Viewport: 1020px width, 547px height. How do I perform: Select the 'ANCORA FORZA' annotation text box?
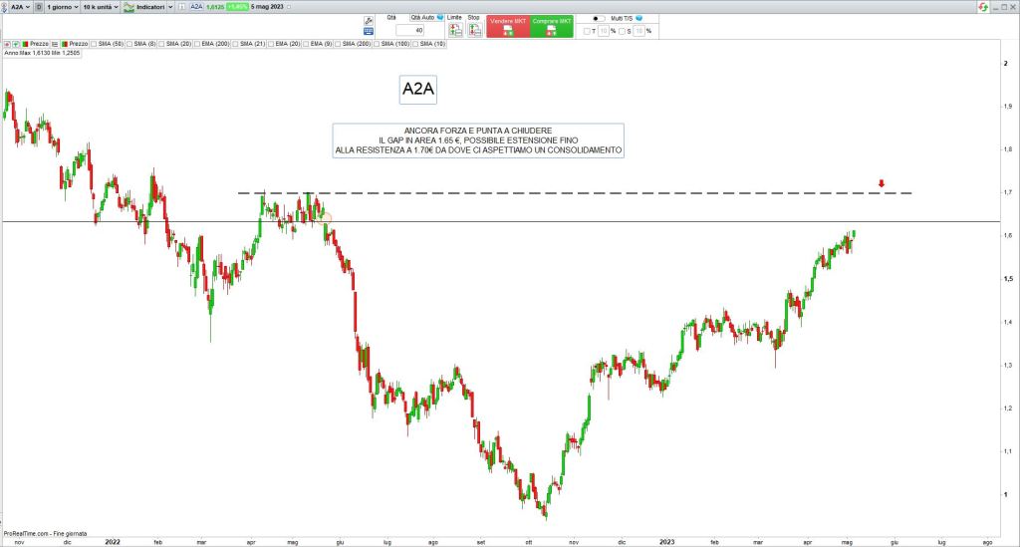point(478,140)
